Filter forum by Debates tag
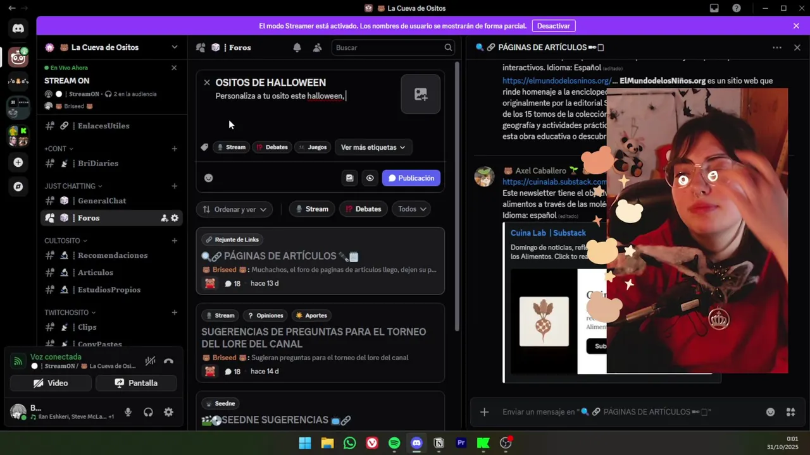 pos(363,209)
